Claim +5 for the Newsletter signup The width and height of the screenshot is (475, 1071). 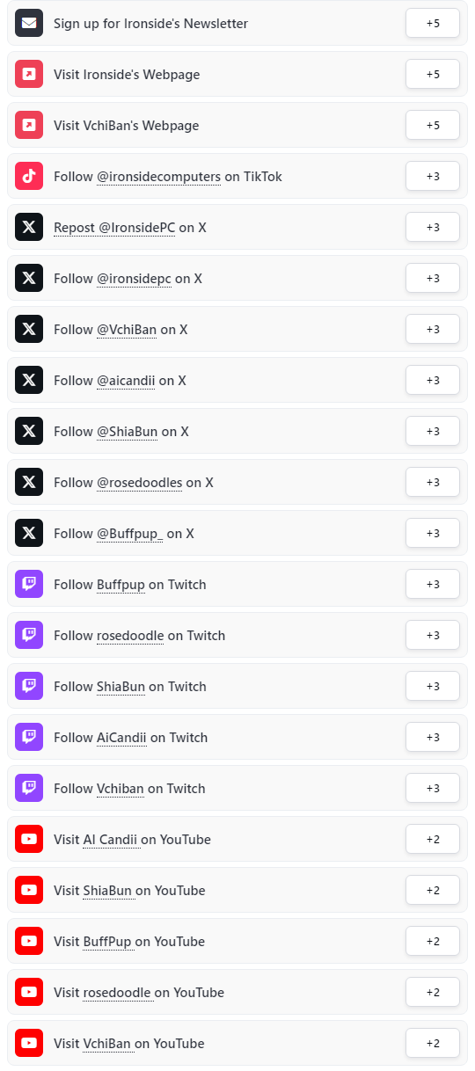pos(433,24)
